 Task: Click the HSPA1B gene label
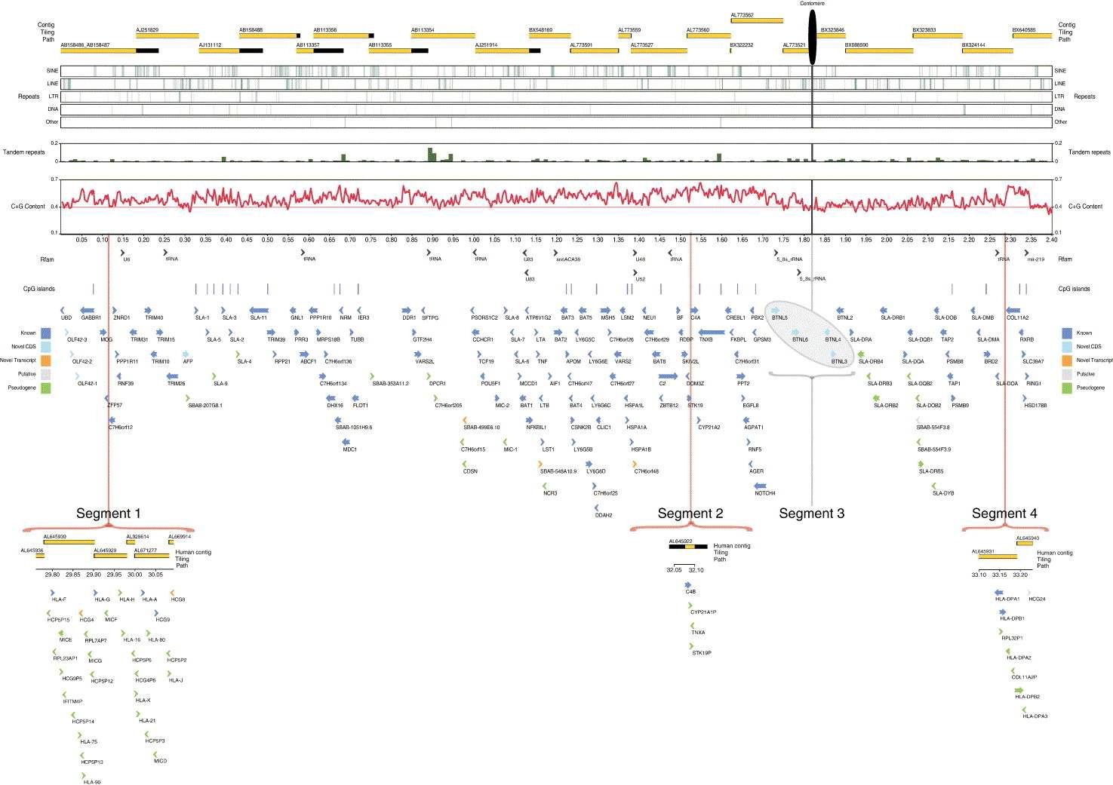click(x=641, y=449)
